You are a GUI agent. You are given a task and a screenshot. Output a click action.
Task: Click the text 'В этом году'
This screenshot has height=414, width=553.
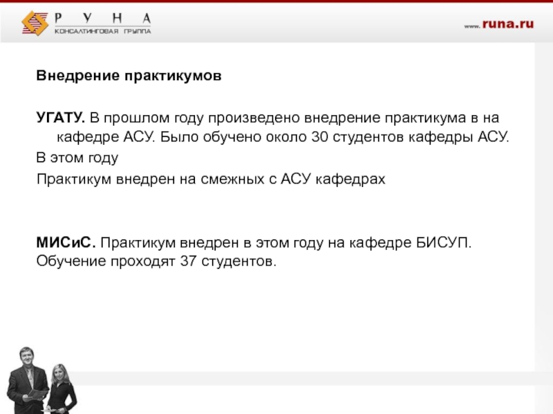[77, 158]
